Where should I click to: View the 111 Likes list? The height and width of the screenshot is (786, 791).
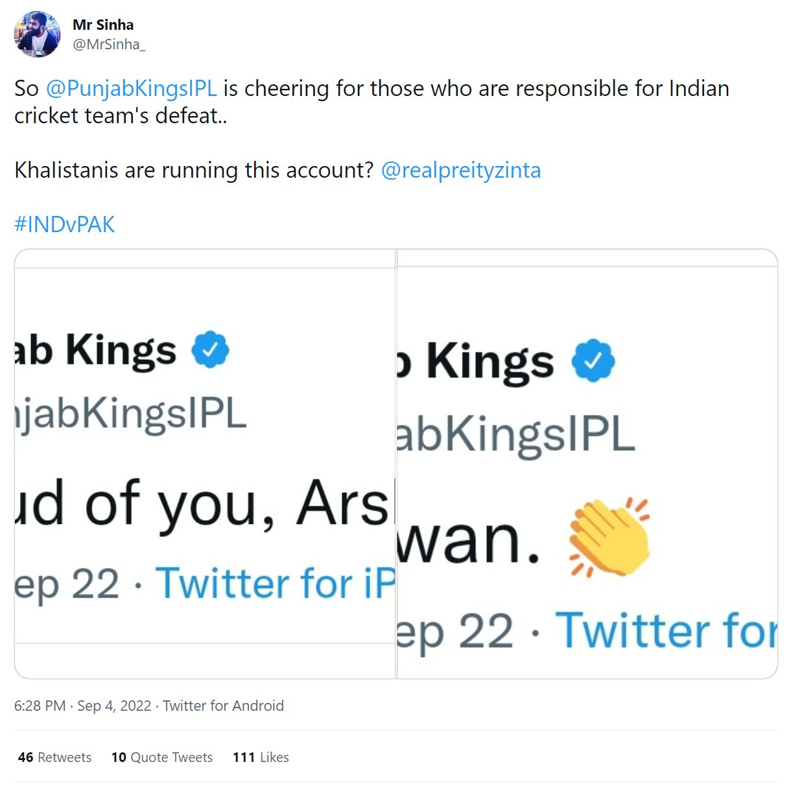pyautogui.click(x=261, y=757)
